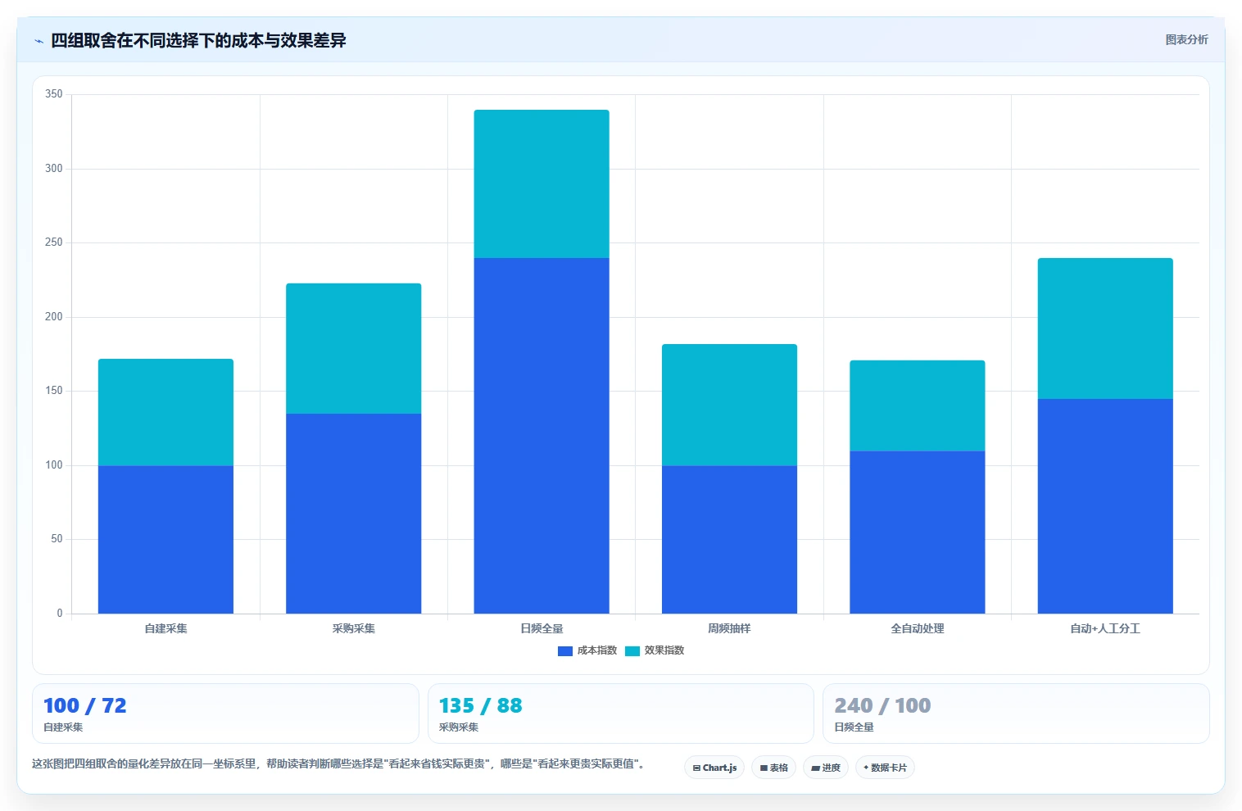Screen dimensions: 1242x811
Task: Click the x-axis label 全自动处理
Action: 917,628
